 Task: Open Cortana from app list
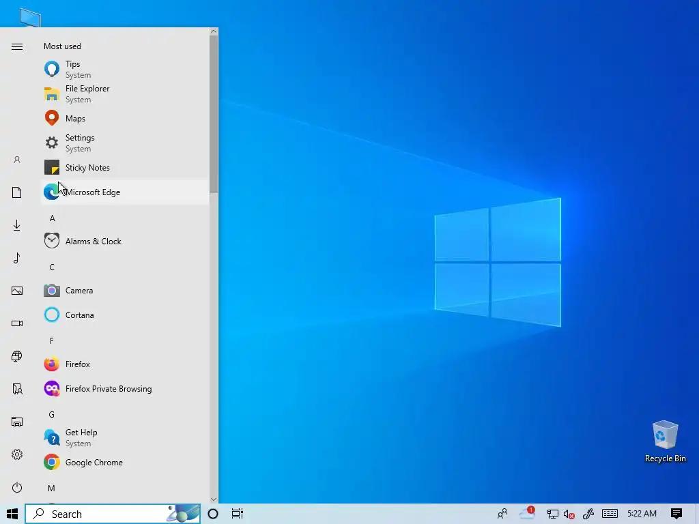125,315
